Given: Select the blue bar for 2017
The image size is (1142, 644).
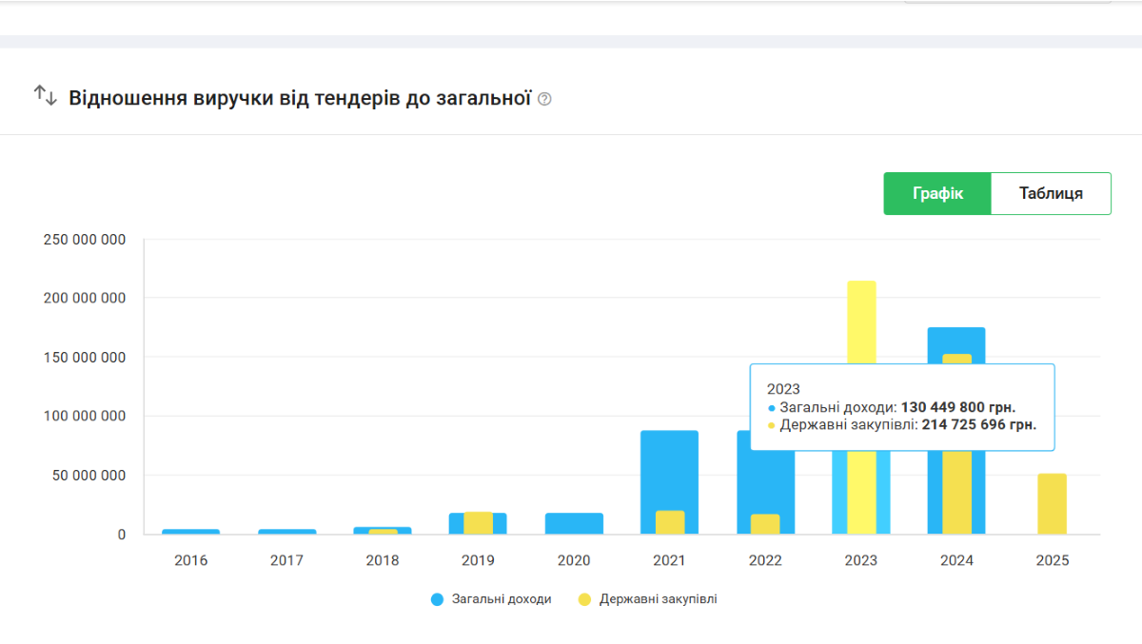Looking at the screenshot, I should [286, 532].
